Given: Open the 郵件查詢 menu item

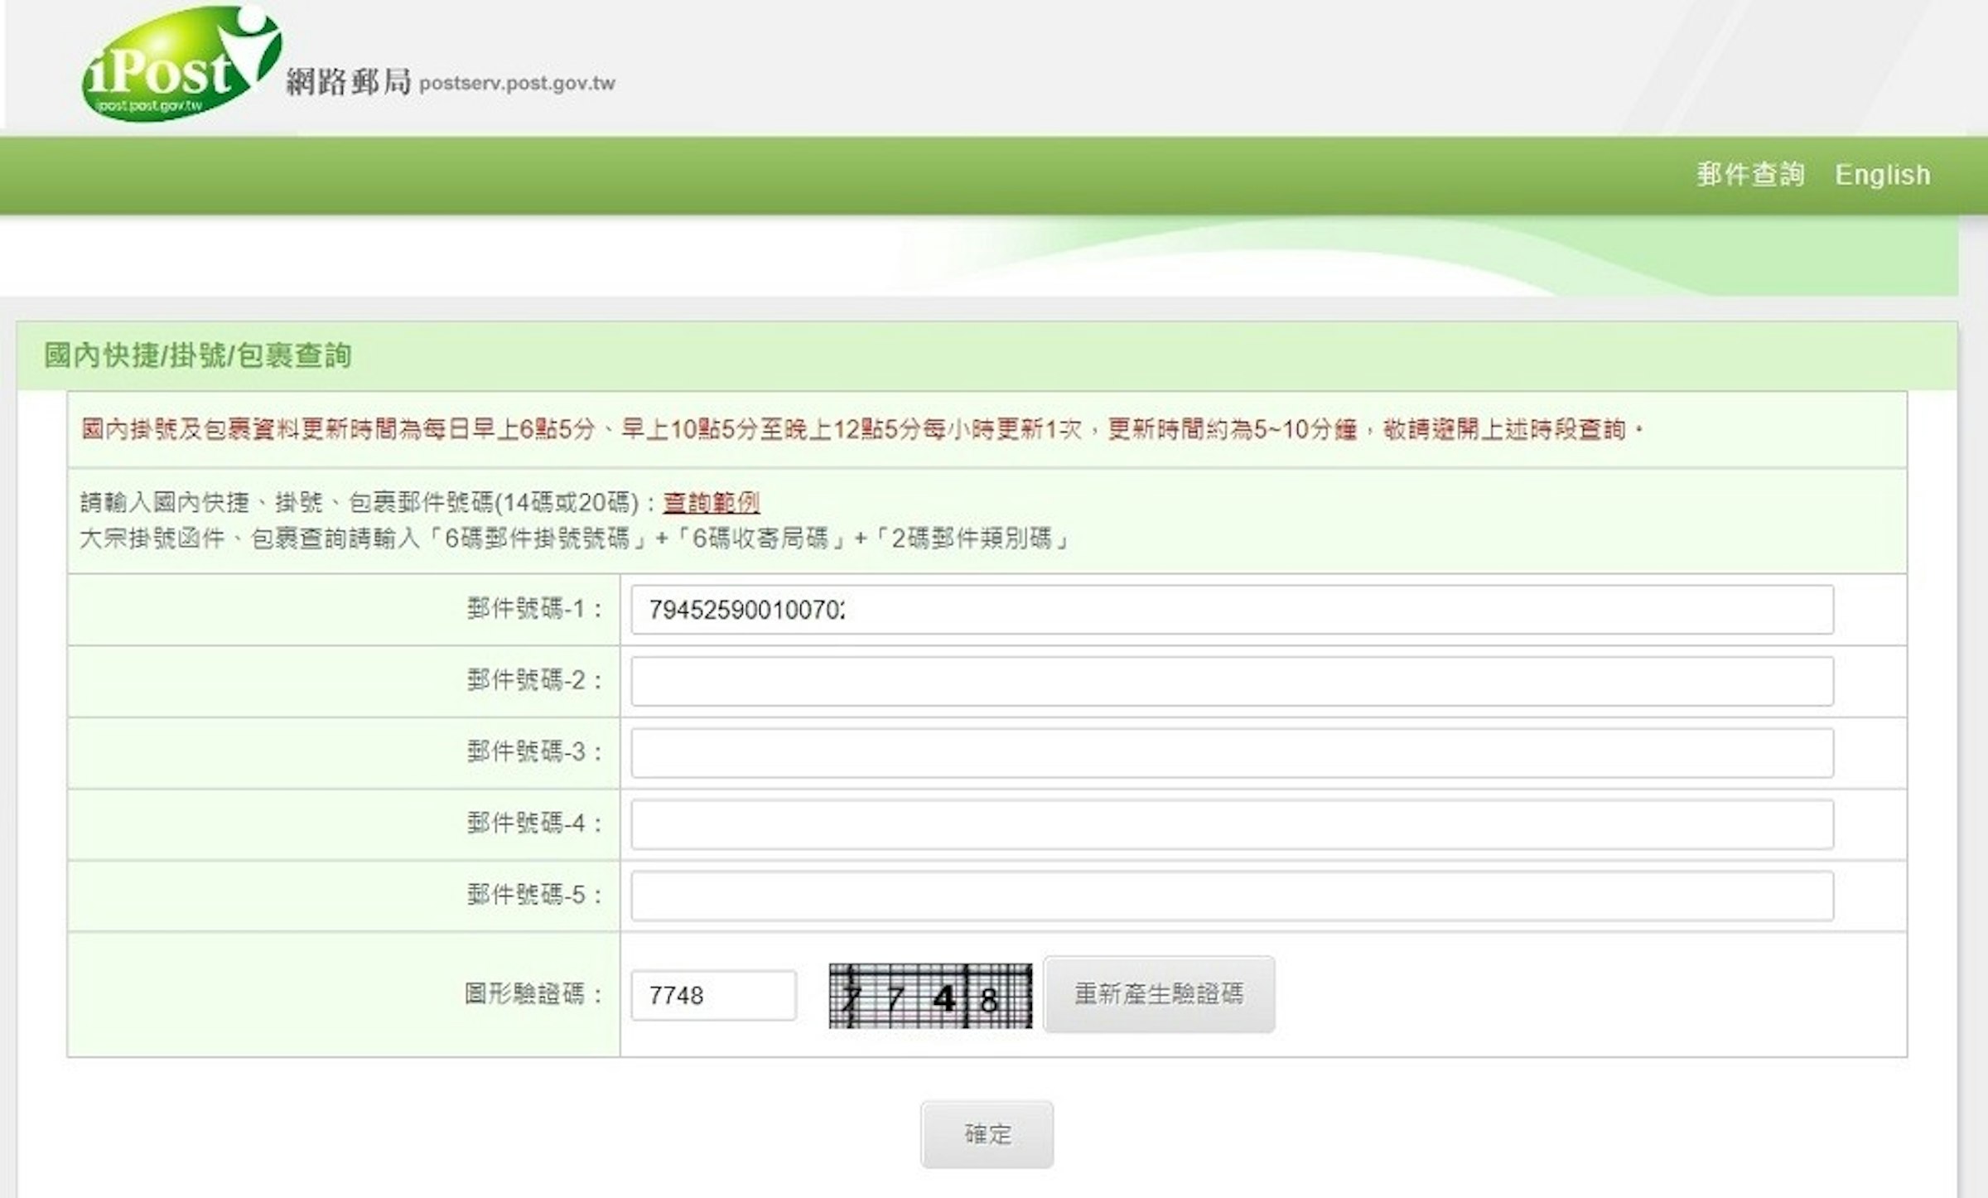Looking at the screenshot, I should point(1750,174).
